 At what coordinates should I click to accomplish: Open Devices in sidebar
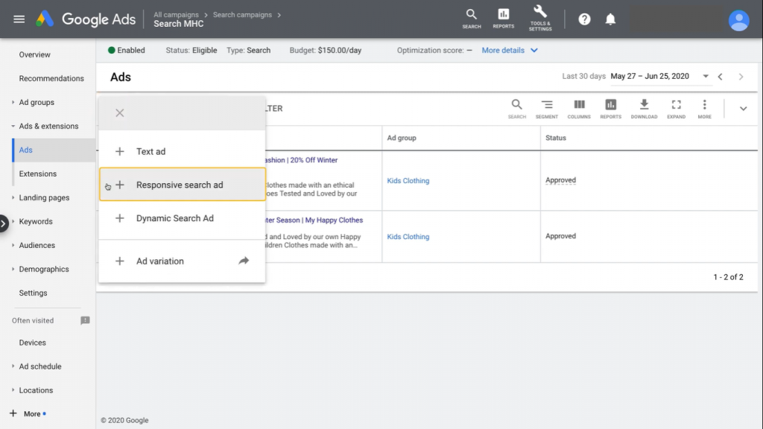32,343
